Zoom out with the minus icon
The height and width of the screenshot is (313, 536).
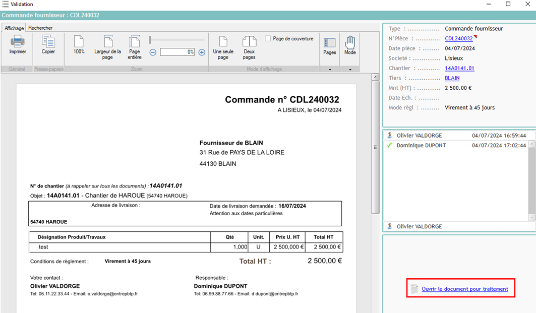(x=152, y=52)
